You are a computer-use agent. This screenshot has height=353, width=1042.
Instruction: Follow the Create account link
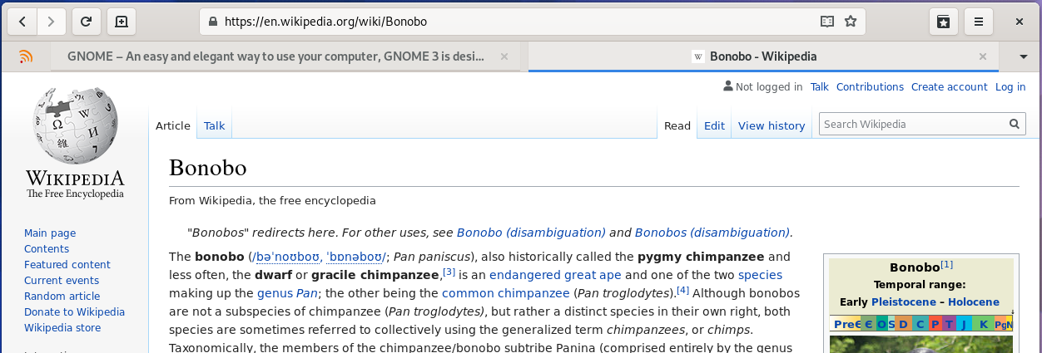click(x=949, y=87)
